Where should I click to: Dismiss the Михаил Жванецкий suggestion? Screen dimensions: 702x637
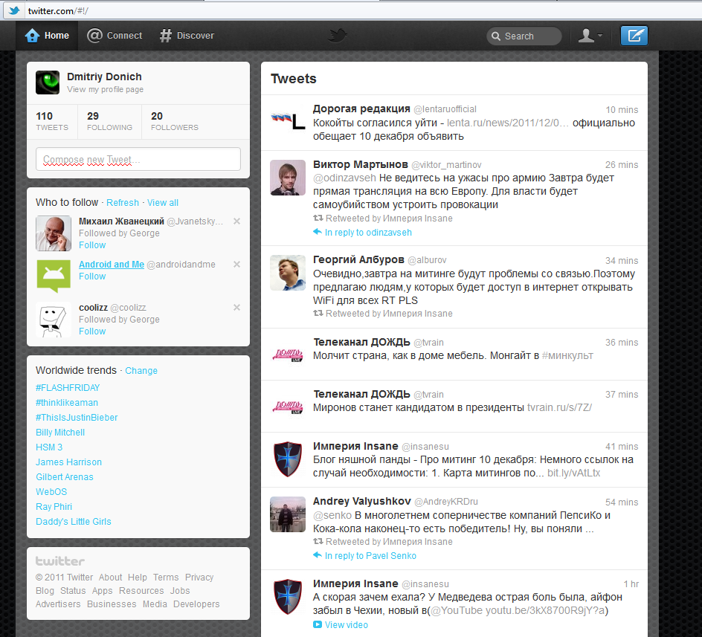click(236, 222)
